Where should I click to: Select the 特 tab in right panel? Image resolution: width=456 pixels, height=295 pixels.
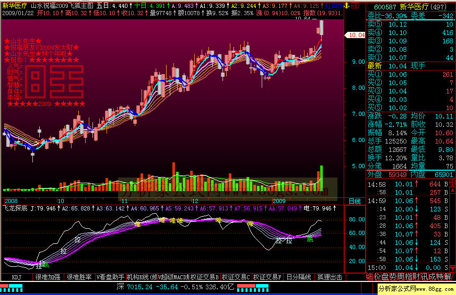coord(440,277)
